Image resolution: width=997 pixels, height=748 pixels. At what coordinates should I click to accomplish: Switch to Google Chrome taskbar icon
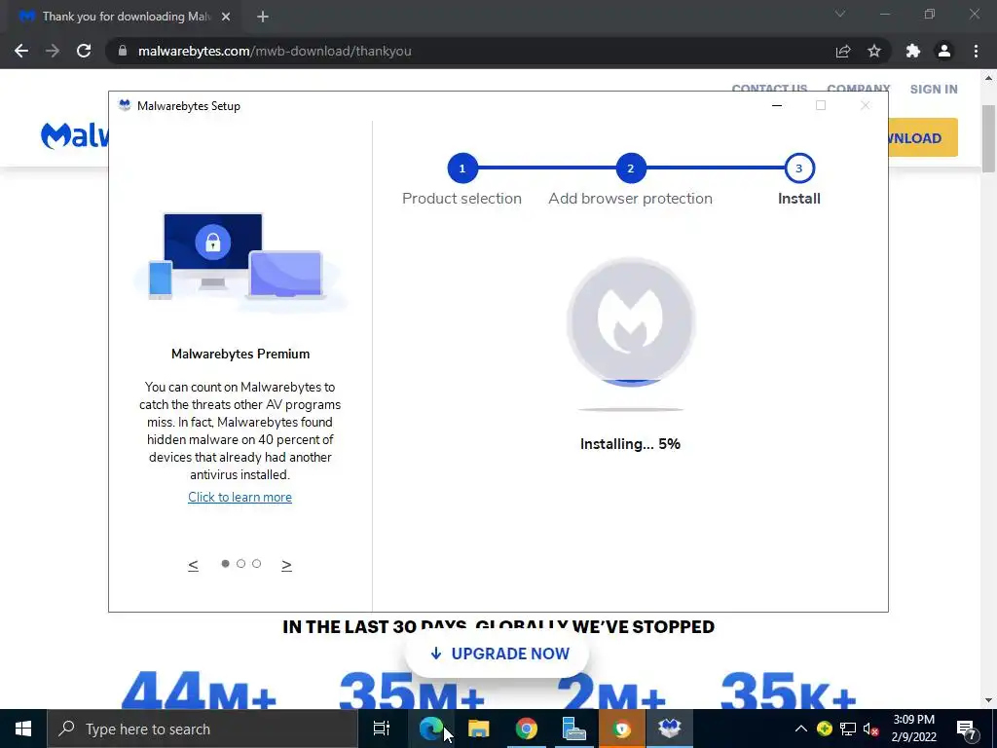point(527,729)
